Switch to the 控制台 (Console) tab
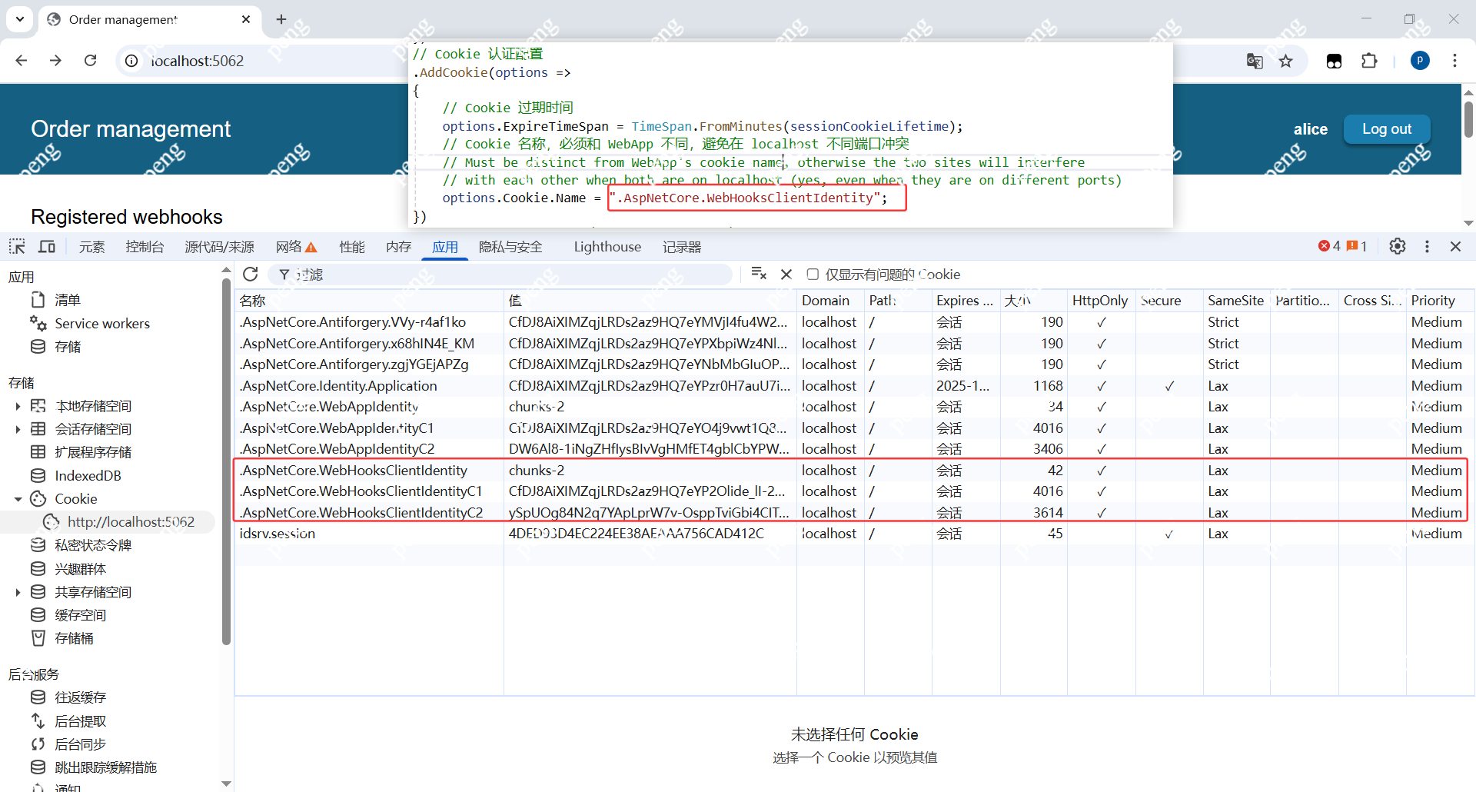Screen dimensions: 1476x792 tap(145, 247)
